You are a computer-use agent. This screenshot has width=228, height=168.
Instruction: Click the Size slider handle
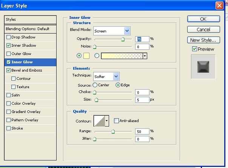[x=96, y=100]
